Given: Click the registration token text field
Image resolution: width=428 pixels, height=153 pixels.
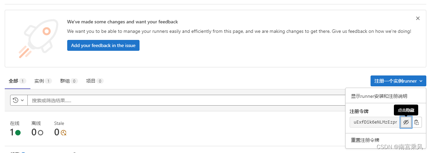Looking at the screenshot, I should click(x=375, y=122).
